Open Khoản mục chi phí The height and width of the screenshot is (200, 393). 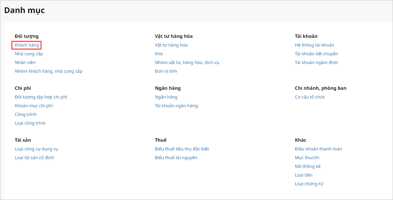[34, 106]
